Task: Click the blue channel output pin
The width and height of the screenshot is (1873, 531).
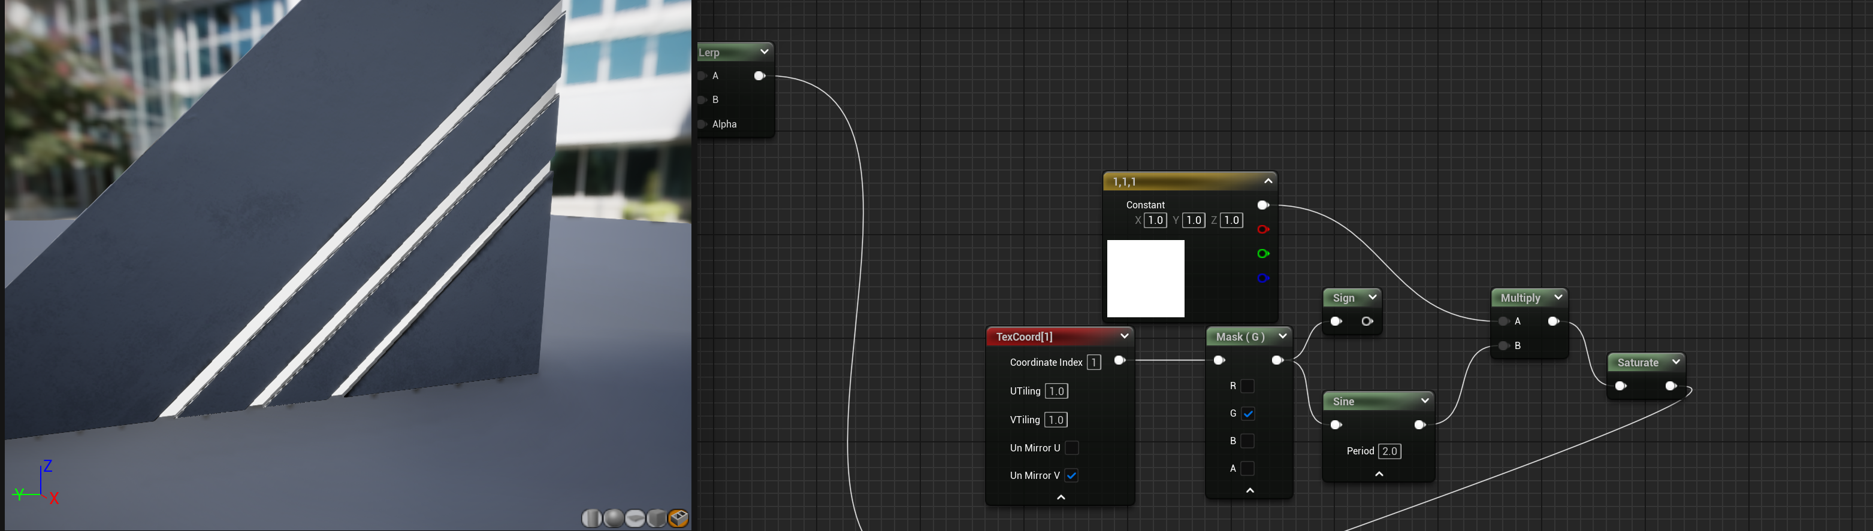Action: (1263, 278)
